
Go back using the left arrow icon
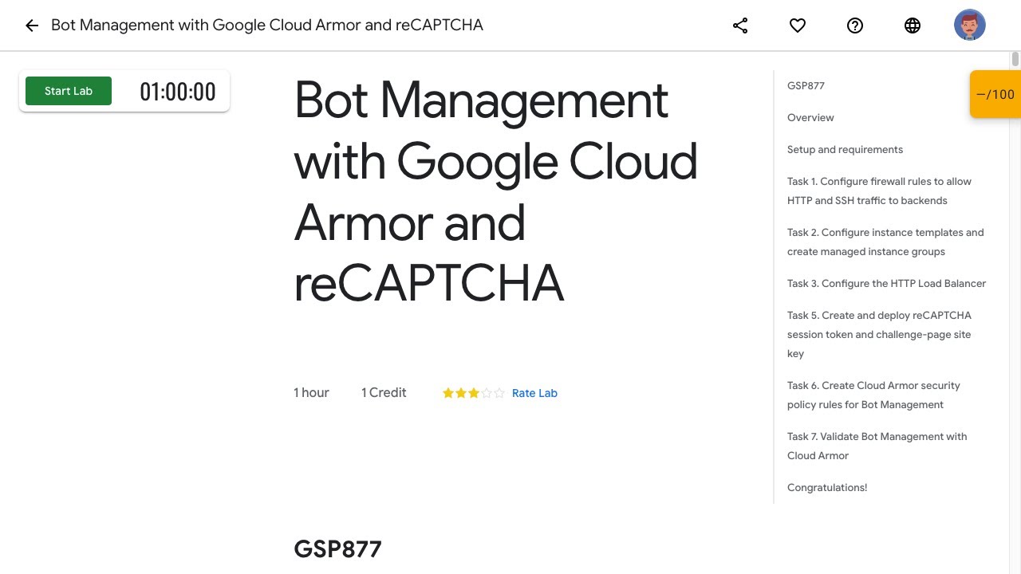pos(32,26)
